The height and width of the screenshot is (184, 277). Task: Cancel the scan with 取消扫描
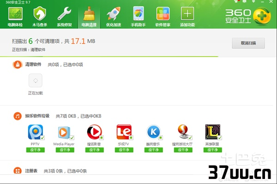point(248,43)
